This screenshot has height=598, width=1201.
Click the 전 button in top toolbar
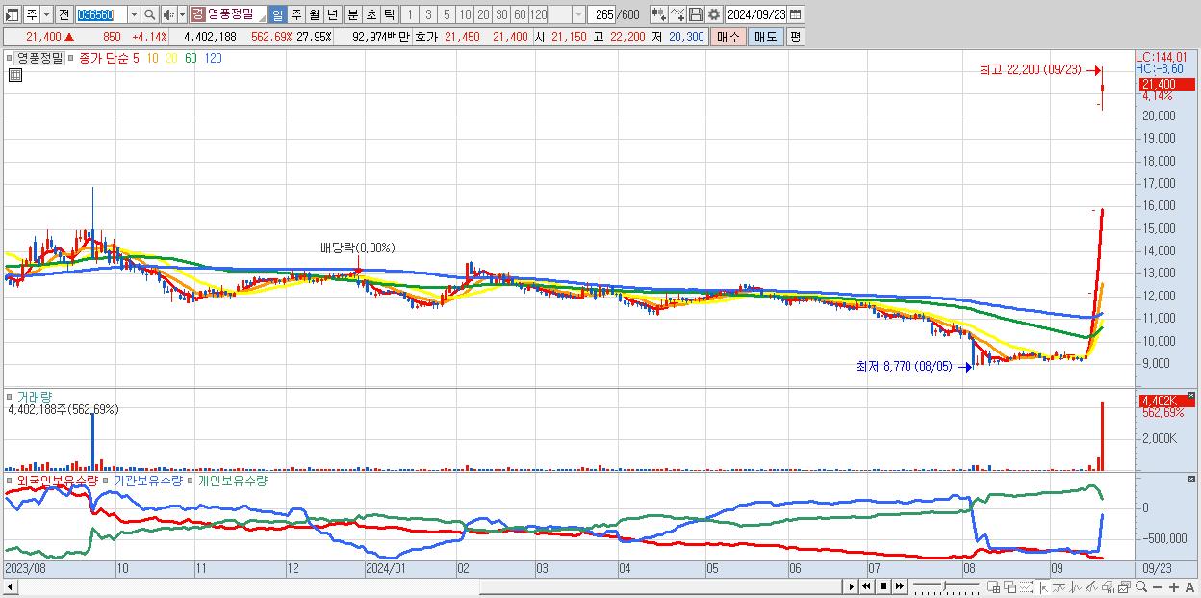point(64,14)
